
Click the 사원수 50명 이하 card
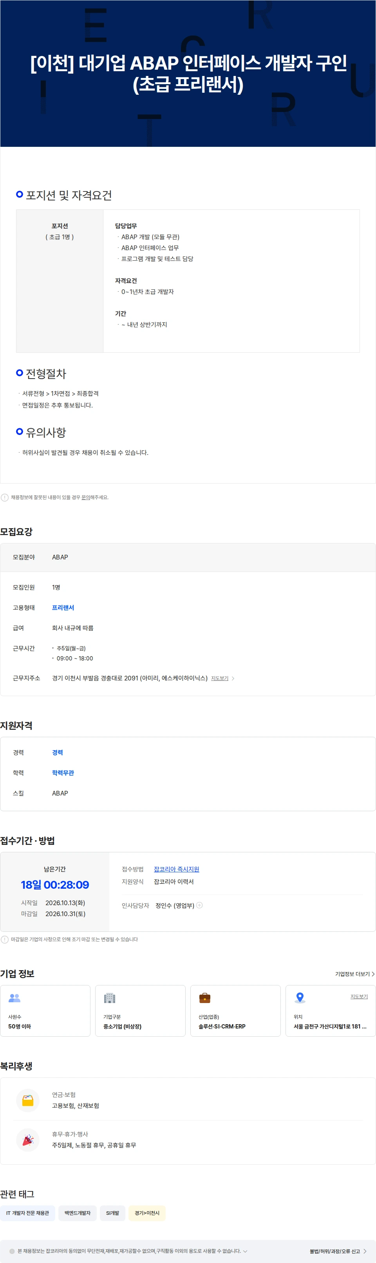[45, 1010]
